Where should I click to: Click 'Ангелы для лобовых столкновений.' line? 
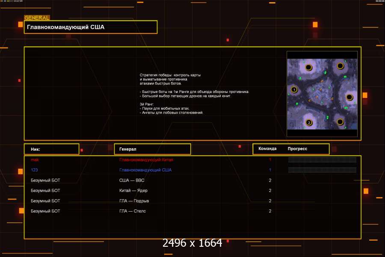172,113
